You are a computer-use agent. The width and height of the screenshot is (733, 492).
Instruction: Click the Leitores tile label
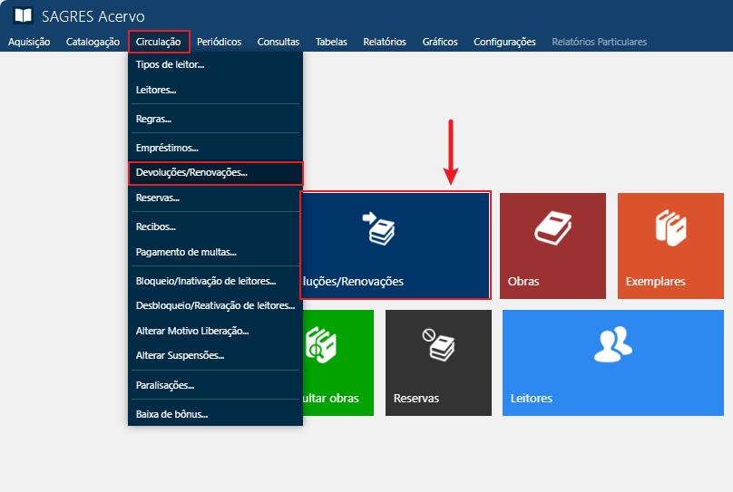tap(532, 399)
